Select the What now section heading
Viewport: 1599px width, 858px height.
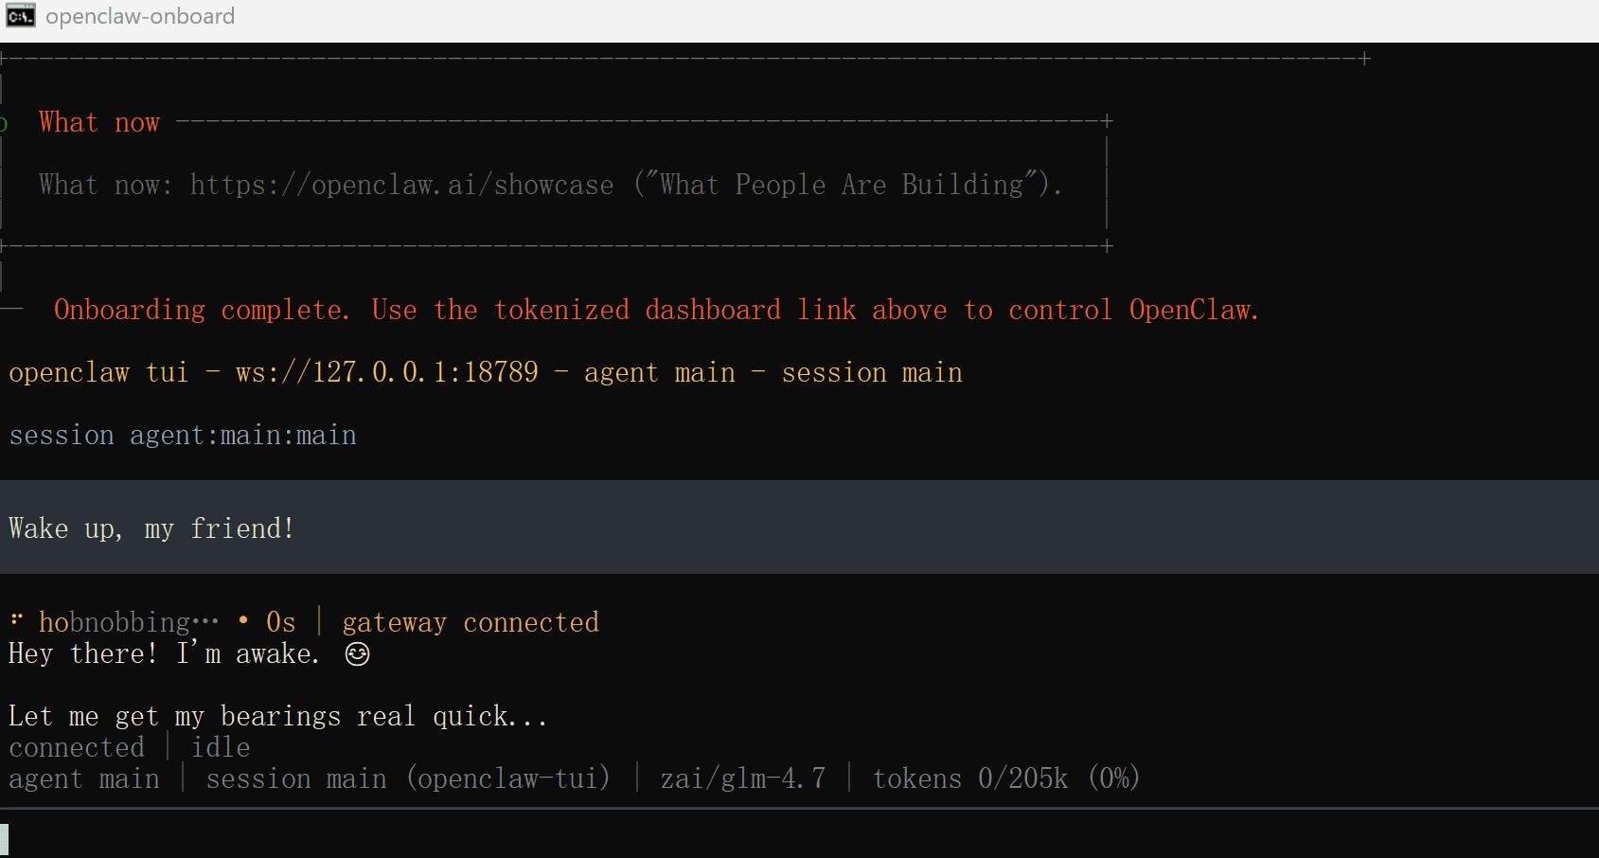click(99, 122)
